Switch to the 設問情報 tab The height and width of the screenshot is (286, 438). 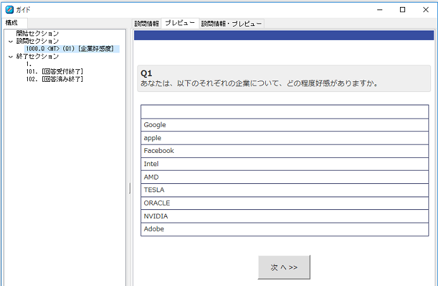(x=147, y=24)
